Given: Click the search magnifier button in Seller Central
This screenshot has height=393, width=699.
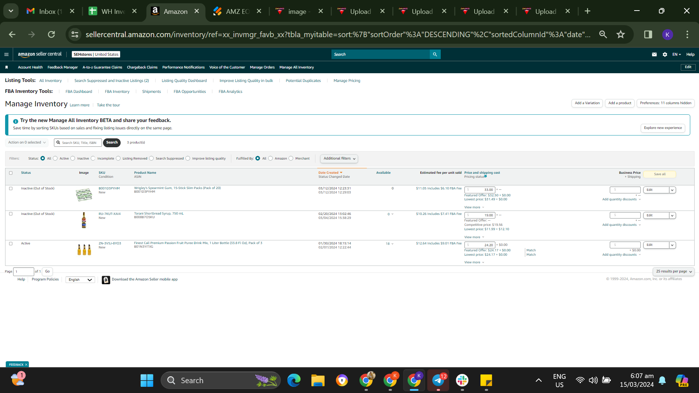Looking at the screenshot, I should (x=435, y=54).
